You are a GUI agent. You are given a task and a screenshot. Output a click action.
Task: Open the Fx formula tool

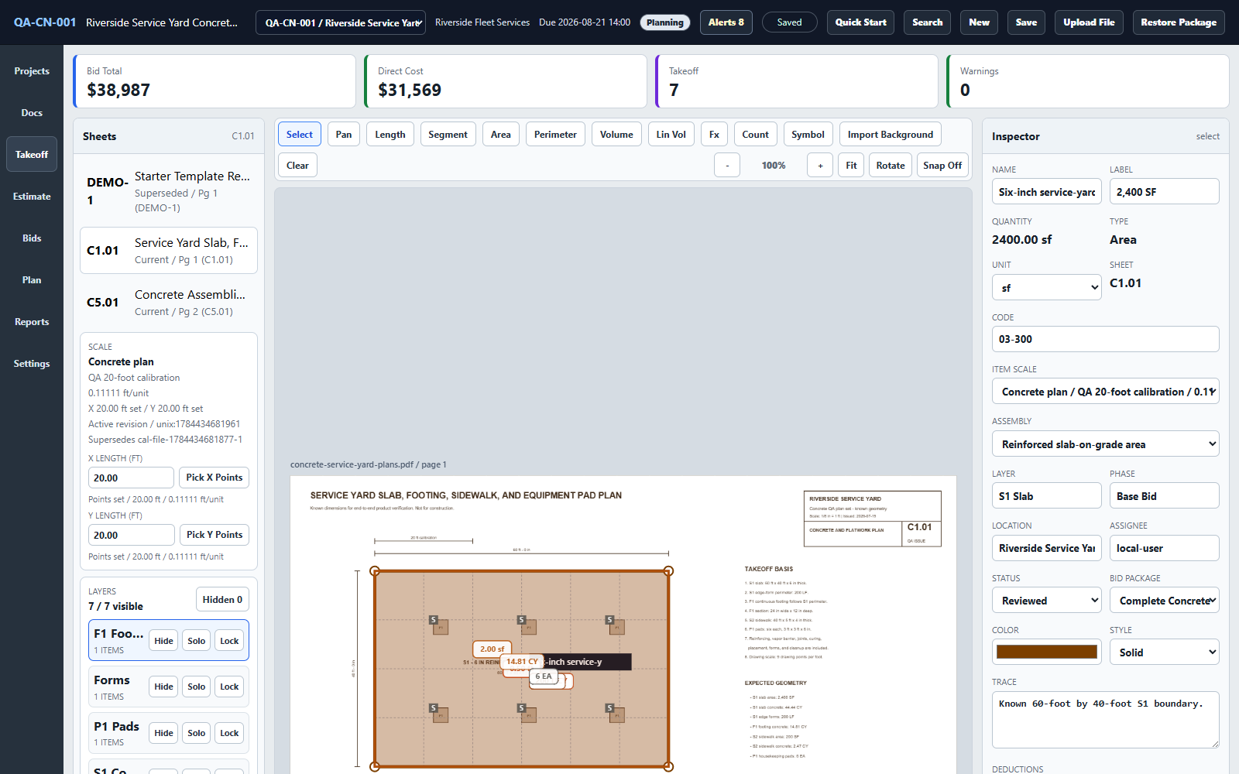point(714,135)
